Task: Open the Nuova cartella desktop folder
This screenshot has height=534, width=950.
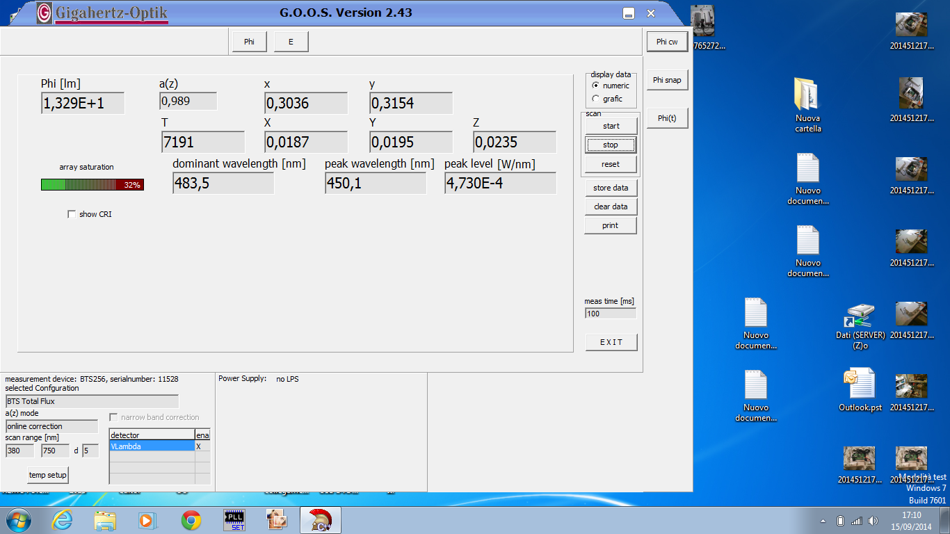Action: 807,104
